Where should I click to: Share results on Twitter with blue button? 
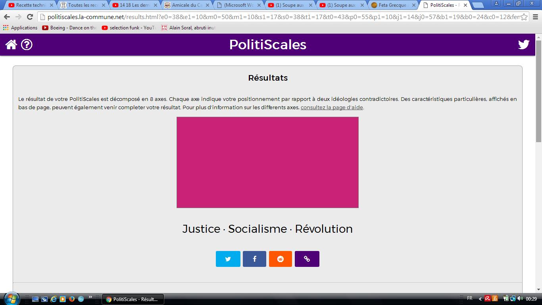pyautogui.click(x=228, y=259)
